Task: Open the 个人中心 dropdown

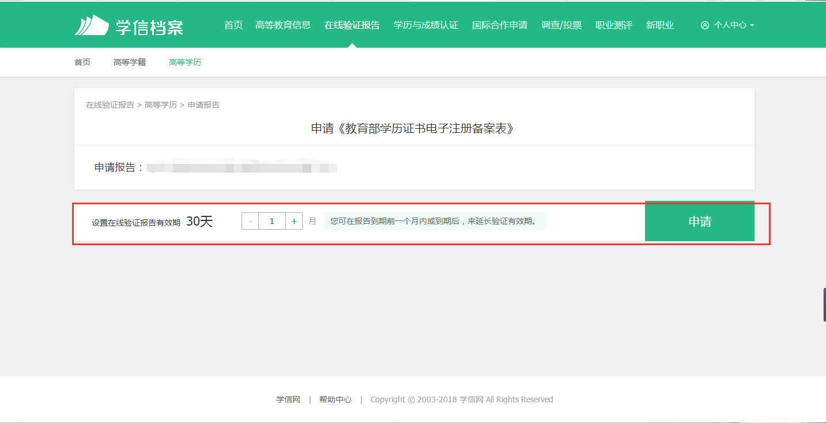Action: 729,25
